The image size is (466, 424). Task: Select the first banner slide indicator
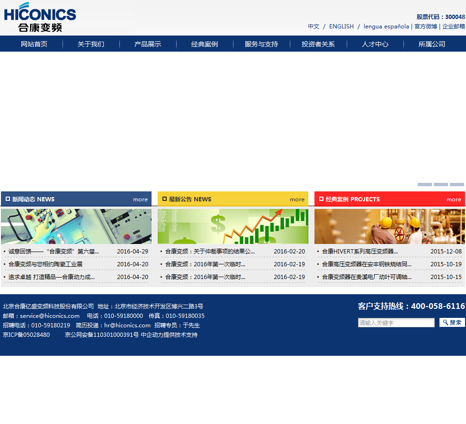pos(425,185)
